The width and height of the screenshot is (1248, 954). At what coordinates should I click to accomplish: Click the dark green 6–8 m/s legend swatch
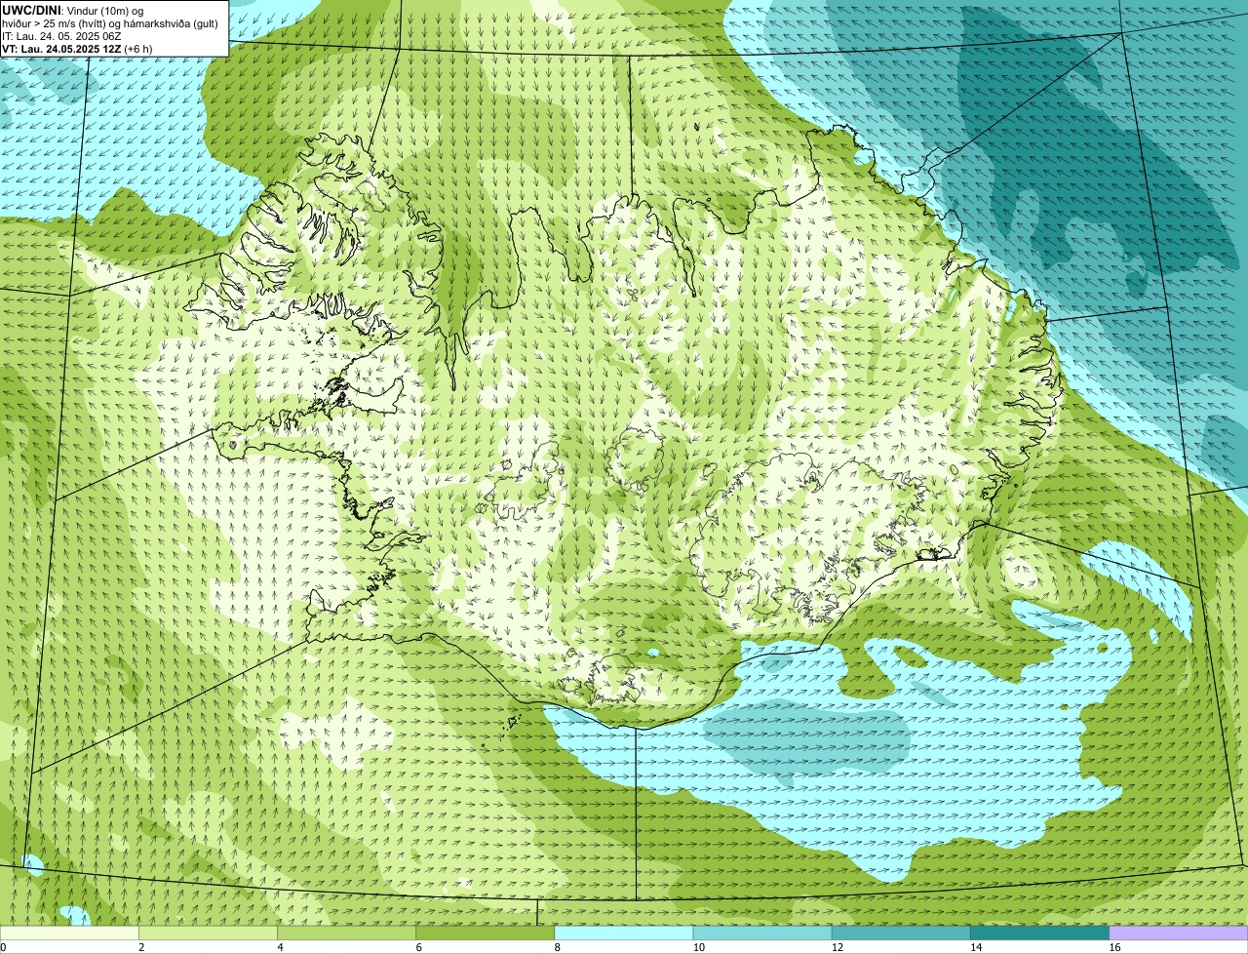tap(486, 933)
